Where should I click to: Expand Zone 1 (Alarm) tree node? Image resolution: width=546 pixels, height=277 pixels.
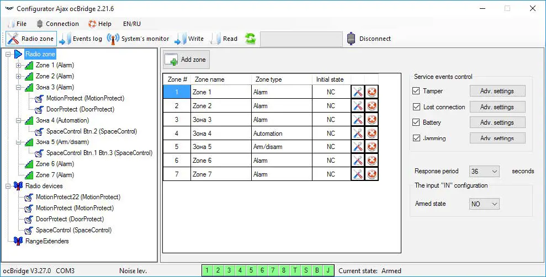18,65
